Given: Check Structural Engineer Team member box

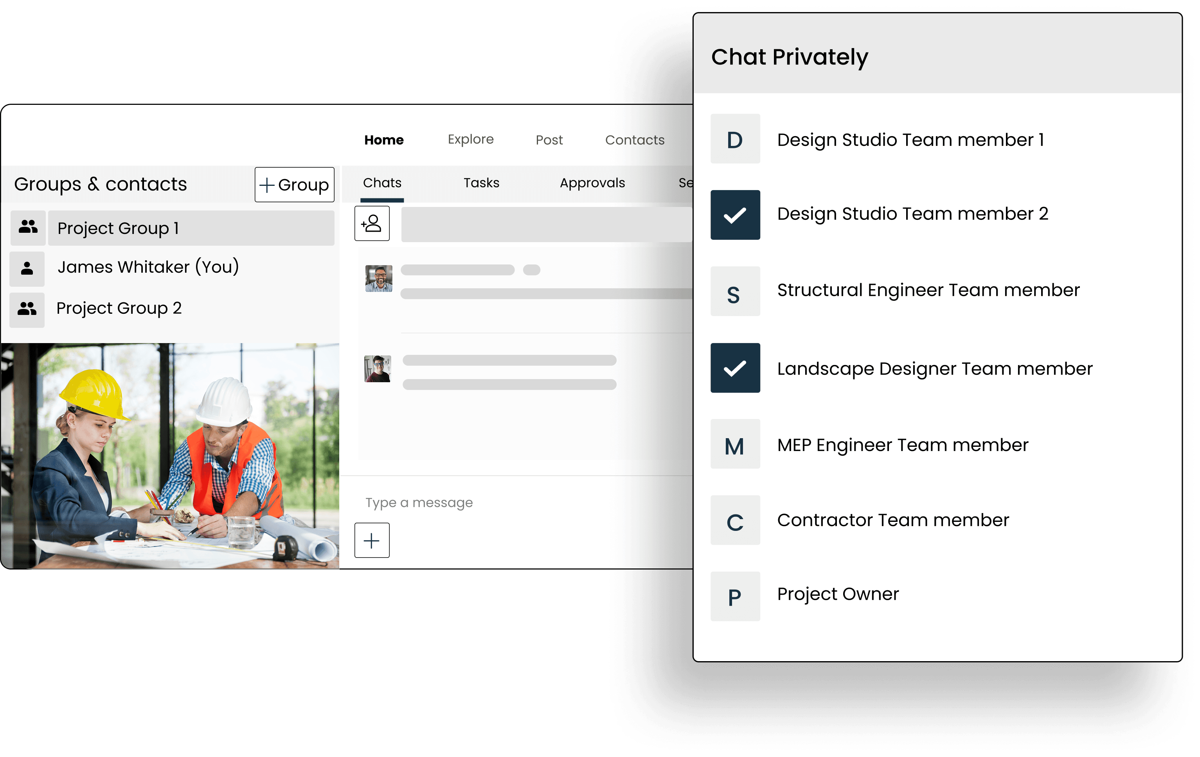Looking at the screenshot, I should 735,291.
